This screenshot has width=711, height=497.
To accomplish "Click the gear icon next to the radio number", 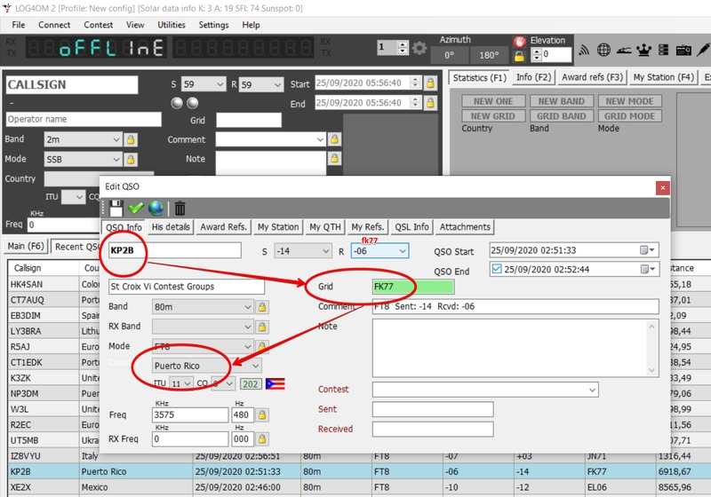I will tap(419, 48).
